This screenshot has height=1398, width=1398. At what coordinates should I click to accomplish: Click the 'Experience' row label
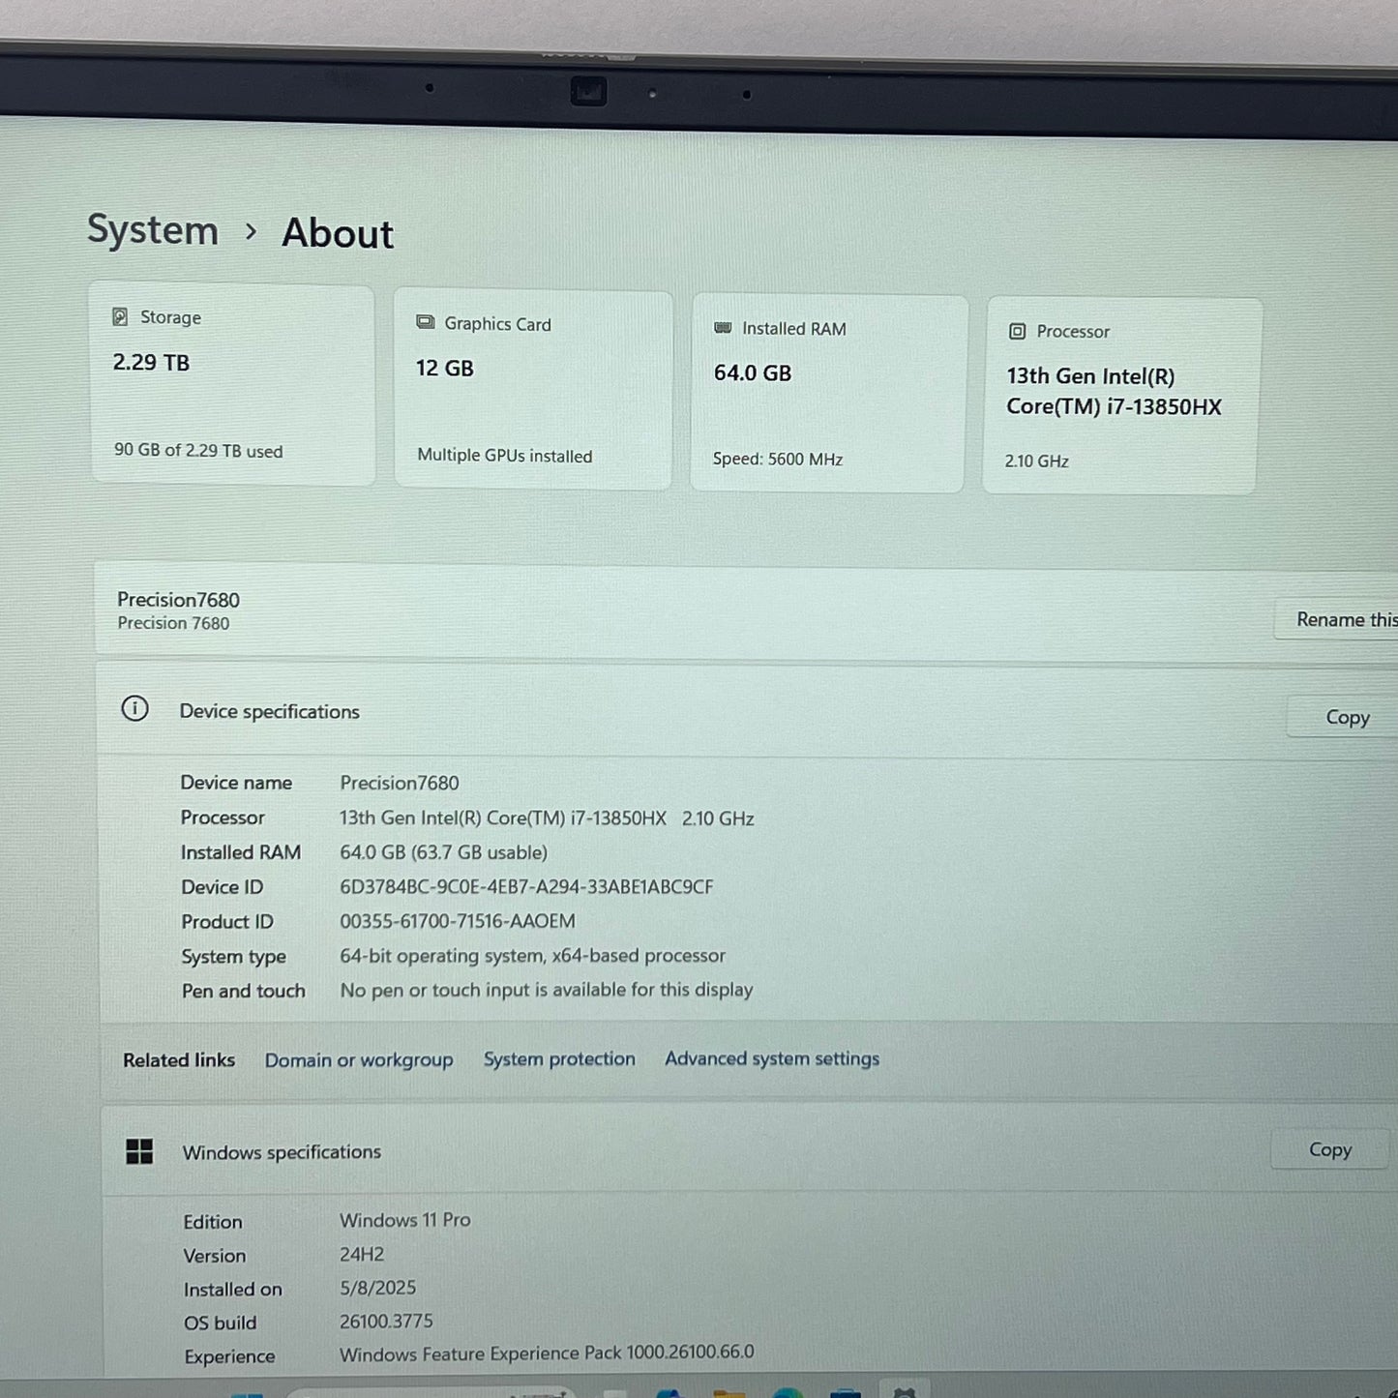coord(230,1357)
